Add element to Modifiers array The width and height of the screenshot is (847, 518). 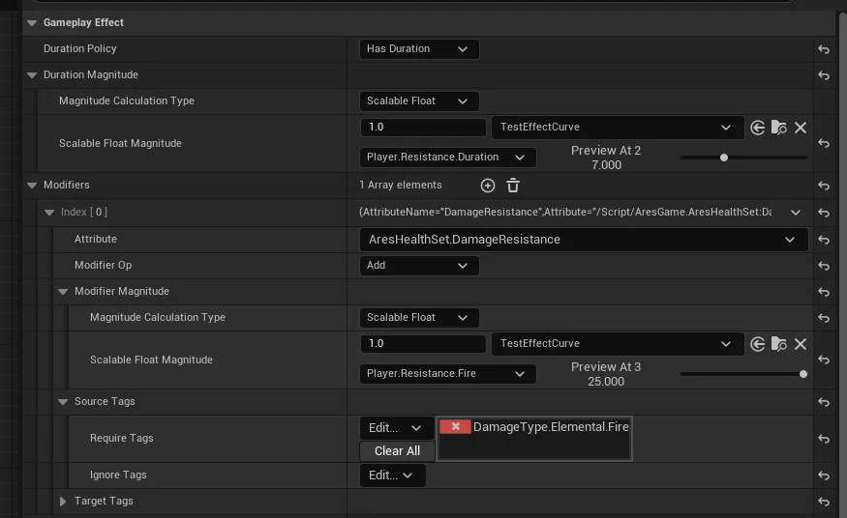tap(487, 186)
